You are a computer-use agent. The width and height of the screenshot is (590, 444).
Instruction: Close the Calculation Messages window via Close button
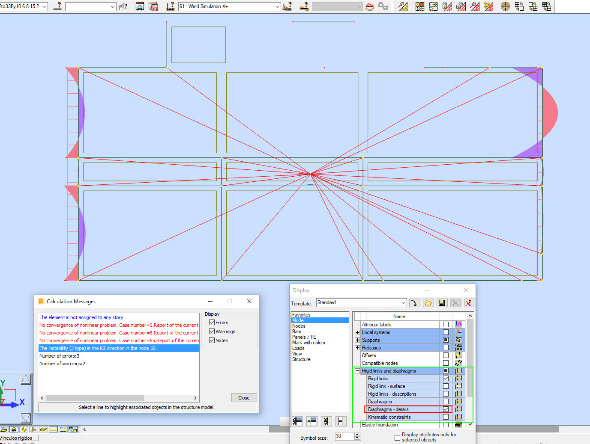click(x=244, y=397)
